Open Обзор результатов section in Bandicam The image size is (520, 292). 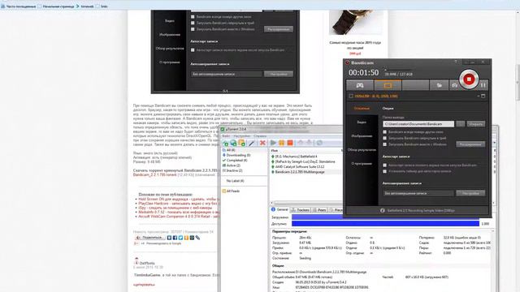coord(362,150)
